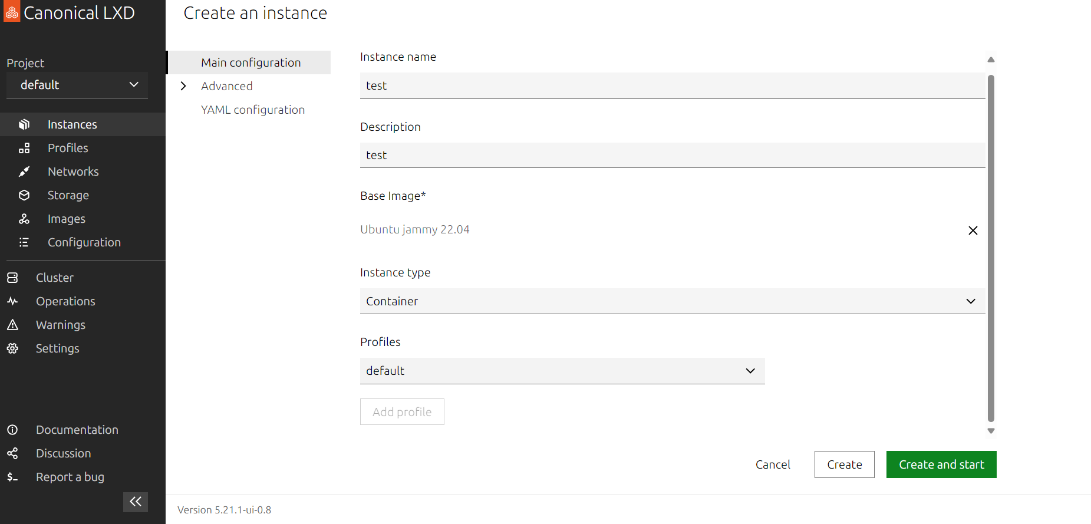Click the Instances sidebar icon
This screenshot has height=524, width=1091.
24,124
